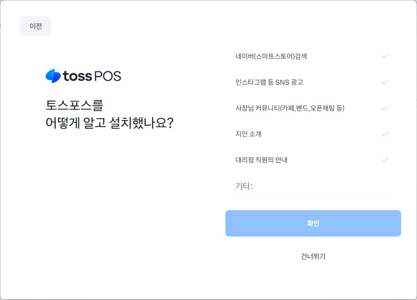The height and width of the screenshot is (300, 417).
Task: Pick the 지인 소개 option
Action: (248, 134)
